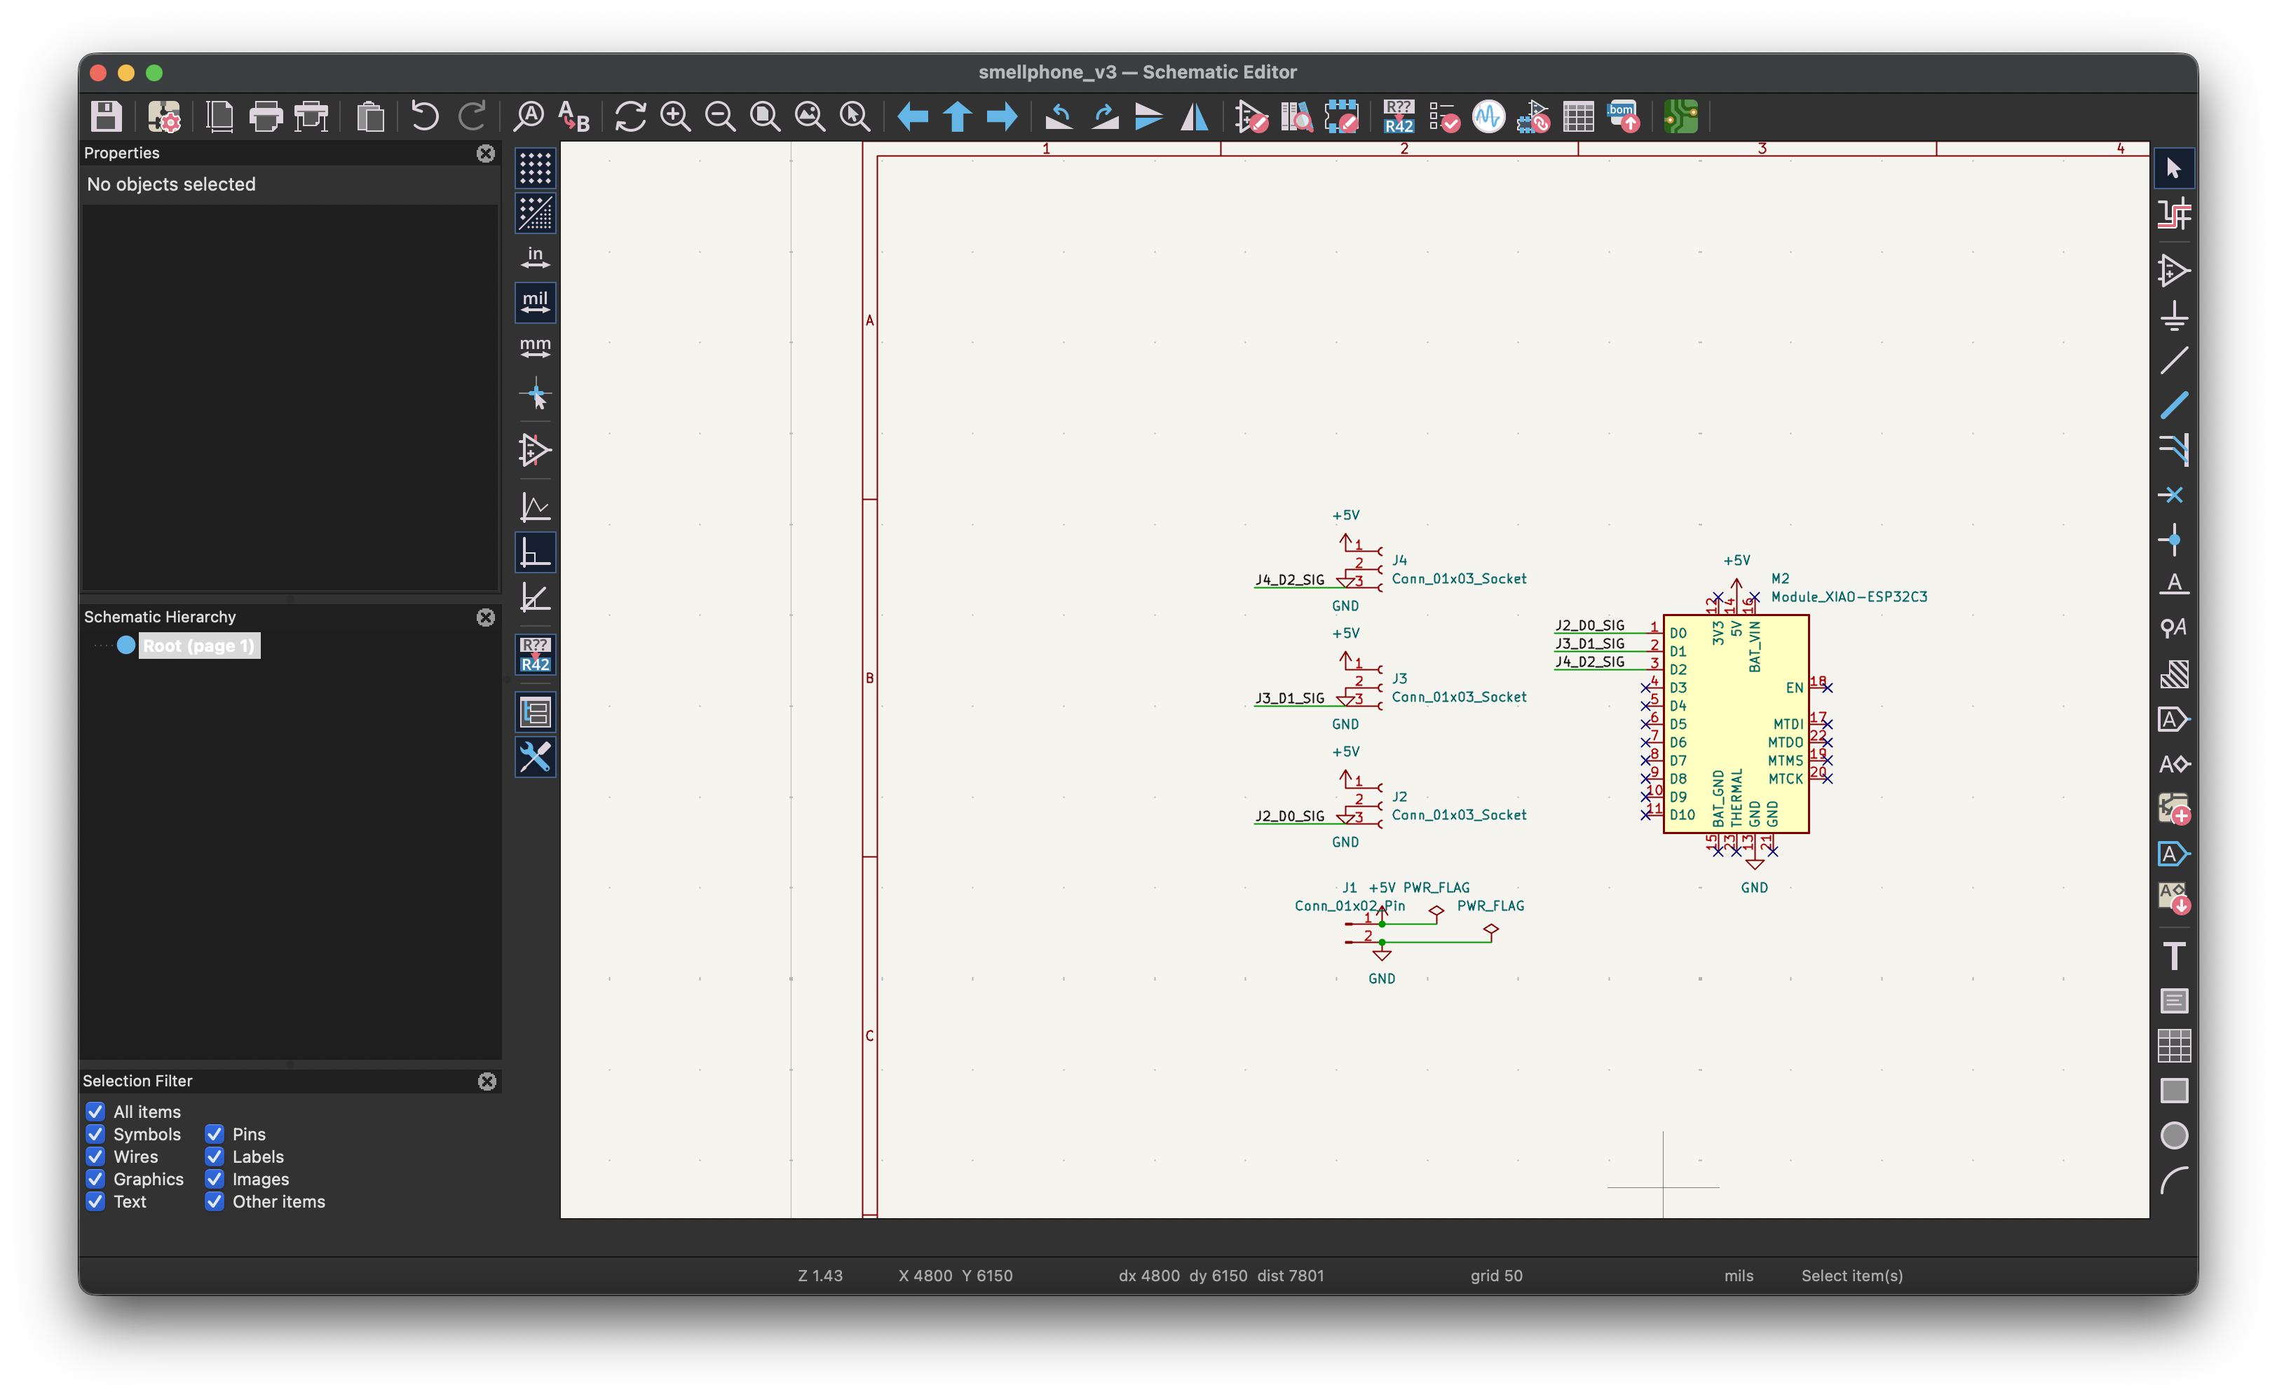Activate the Place Symbol tool

(2175, 271)
